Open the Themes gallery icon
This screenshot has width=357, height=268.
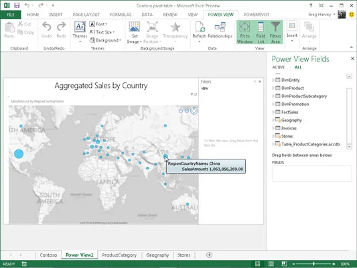tap(80, 27)
